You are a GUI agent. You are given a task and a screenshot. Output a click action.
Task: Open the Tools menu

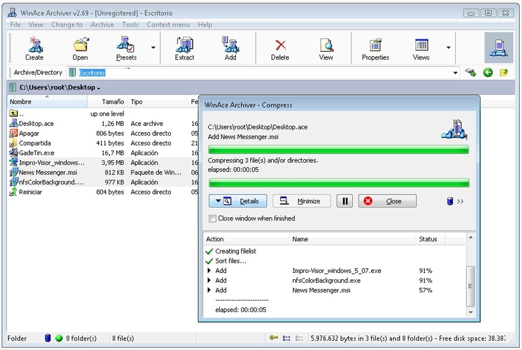click(x=130, y=24)
